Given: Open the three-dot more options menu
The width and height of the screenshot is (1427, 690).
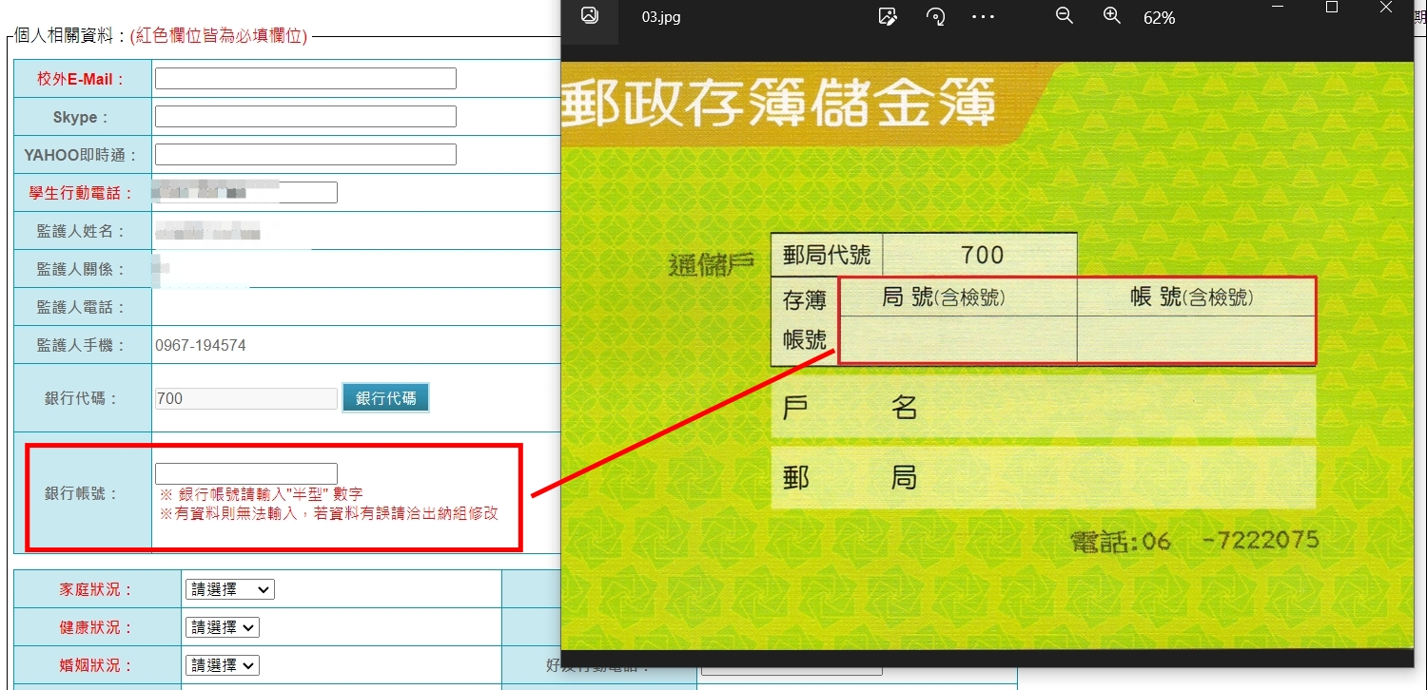Looking at the screenshot, I should 983,17.
